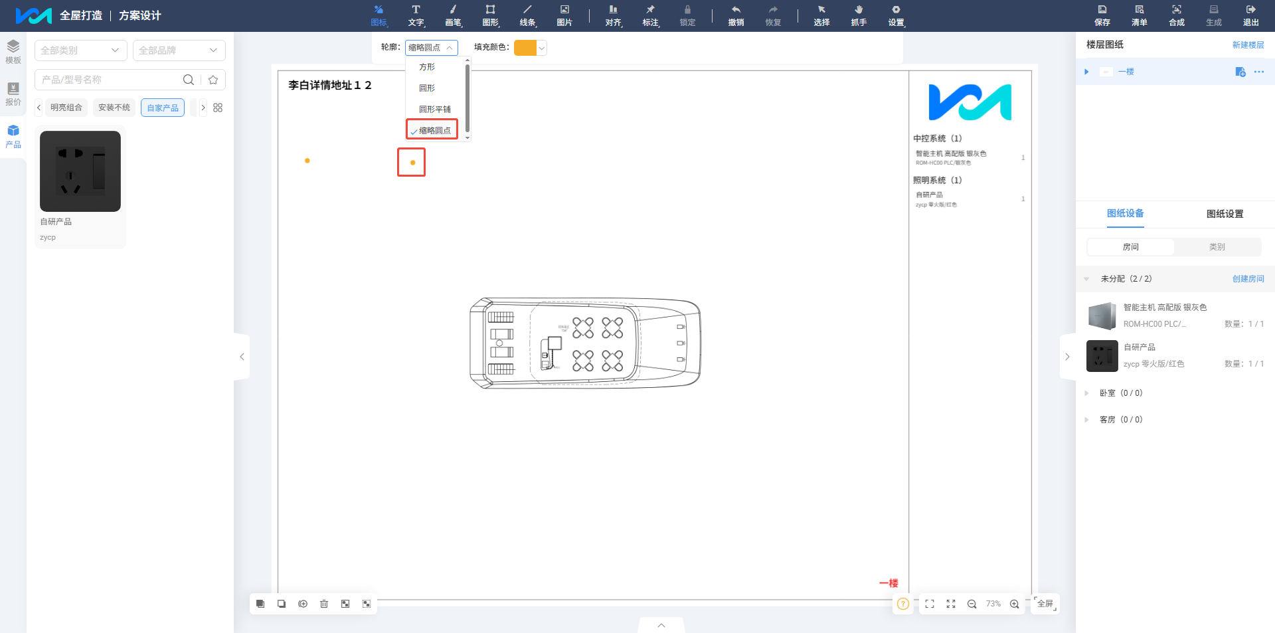The width and height of the screenshot is (1275, 633).
Task: Select the 类别 grouping toggle
Action: click(1217, 247)
